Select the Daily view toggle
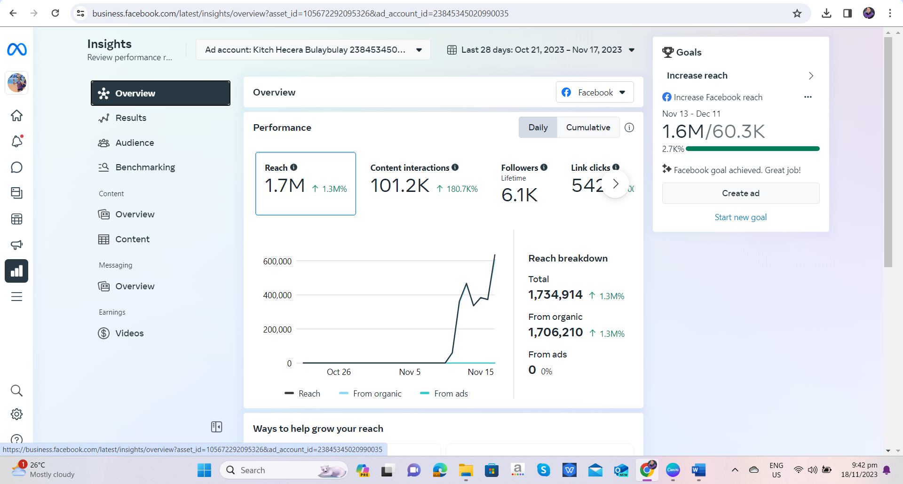Image resolution: width=903 pixels, height=484 pixels. [x=538, y=127]
